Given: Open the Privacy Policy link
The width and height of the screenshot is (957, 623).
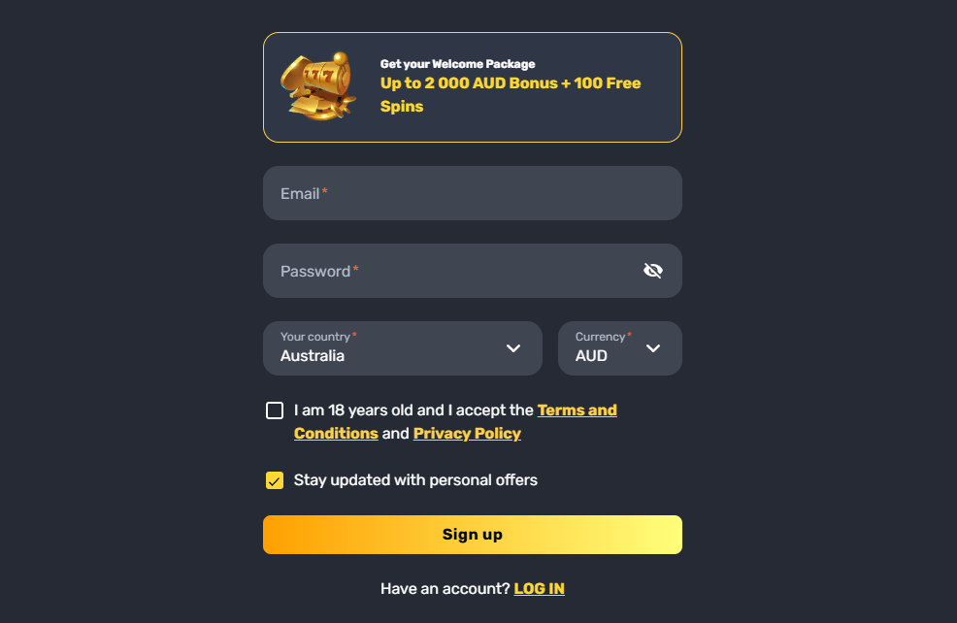Looking at the screenshot, I should point(467,433).
